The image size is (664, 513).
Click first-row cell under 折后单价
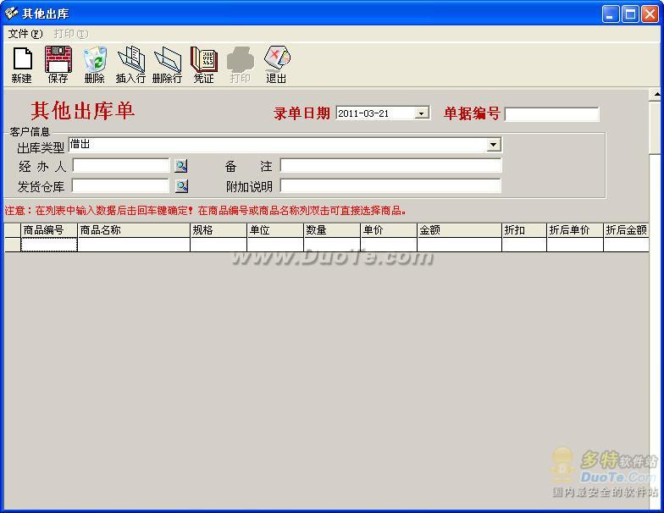click(575, 245)
